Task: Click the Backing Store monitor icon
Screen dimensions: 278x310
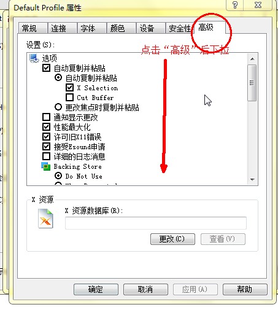Action: 46,166
